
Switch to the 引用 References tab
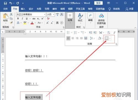pos(47,9)
